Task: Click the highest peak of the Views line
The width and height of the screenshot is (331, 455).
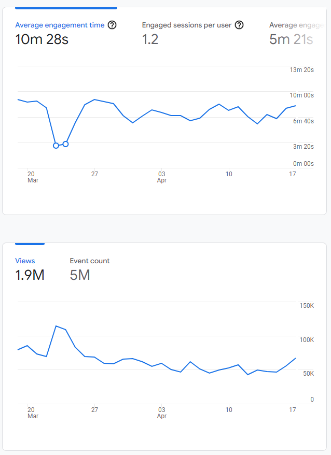Action: click(56, 326)
